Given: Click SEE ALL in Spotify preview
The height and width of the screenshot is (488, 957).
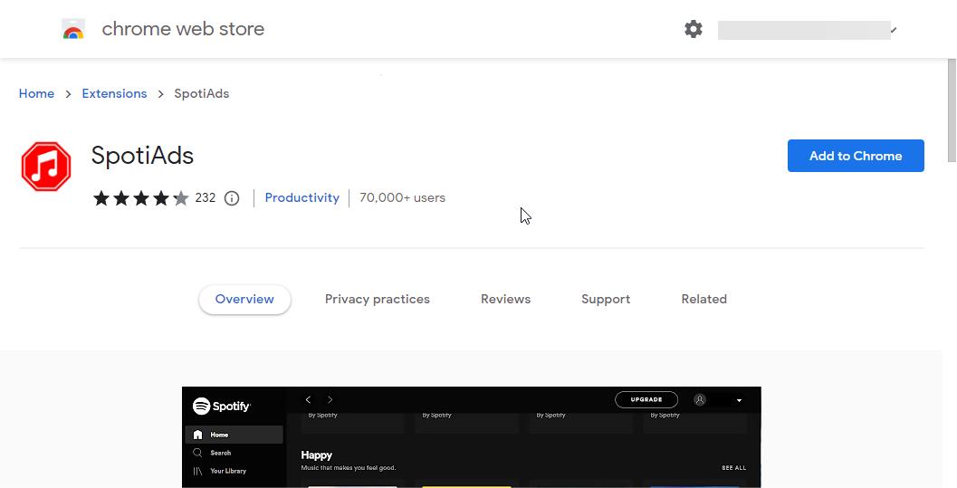Looking at the screenshot, I should coord(733,468).
